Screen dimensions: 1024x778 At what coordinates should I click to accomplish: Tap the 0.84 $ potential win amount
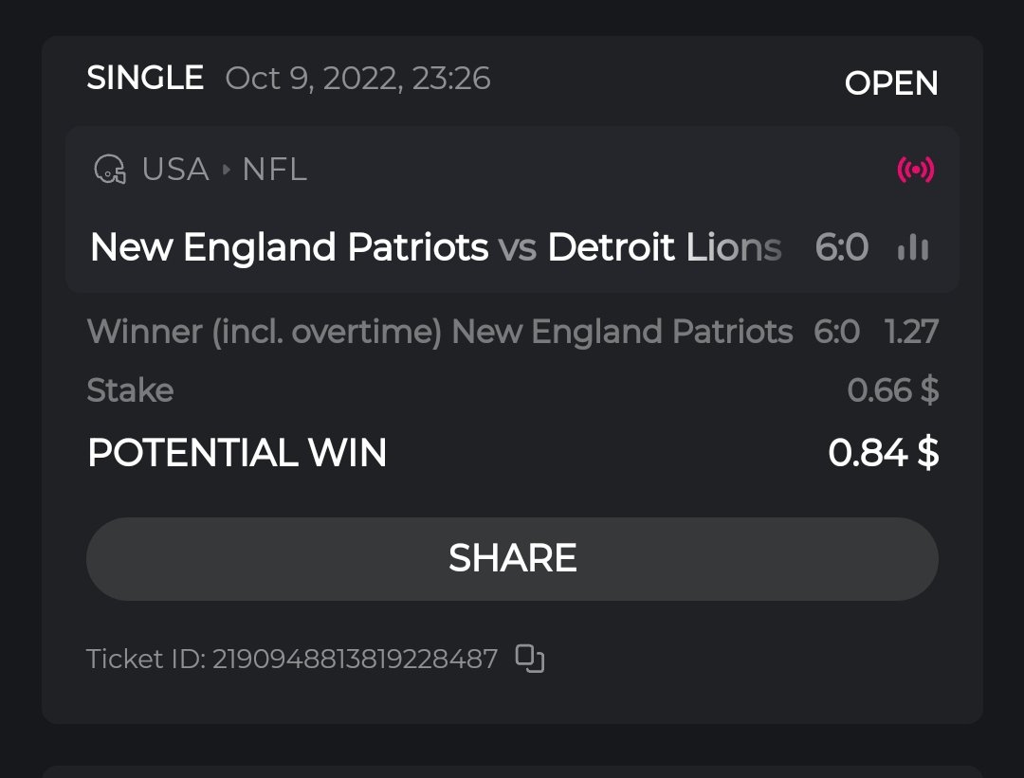click(x=883, y=453)
